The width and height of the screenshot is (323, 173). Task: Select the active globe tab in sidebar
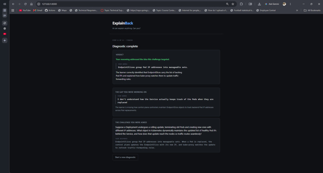click(4, 23)
